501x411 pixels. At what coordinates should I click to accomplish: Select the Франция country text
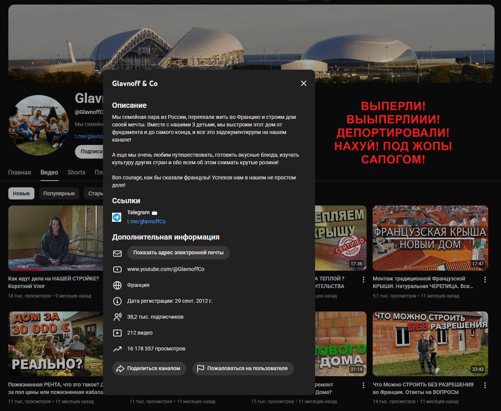[x=138, y=285]
